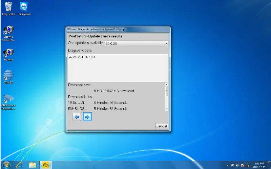Click the '0 MB / 2,032 MB download' text
The width and height of the screenshot is (271, 169).
pos(114,91)
